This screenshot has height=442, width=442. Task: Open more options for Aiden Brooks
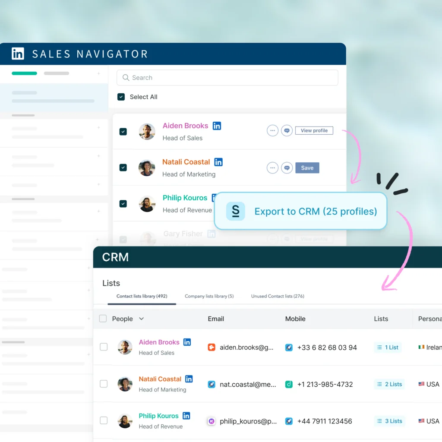click(x=272, y=131)
